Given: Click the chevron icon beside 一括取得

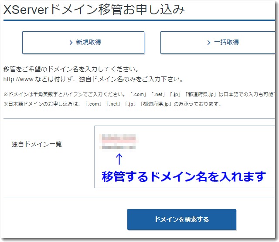Looking at the screenshot, I should (x=209, y=43).
